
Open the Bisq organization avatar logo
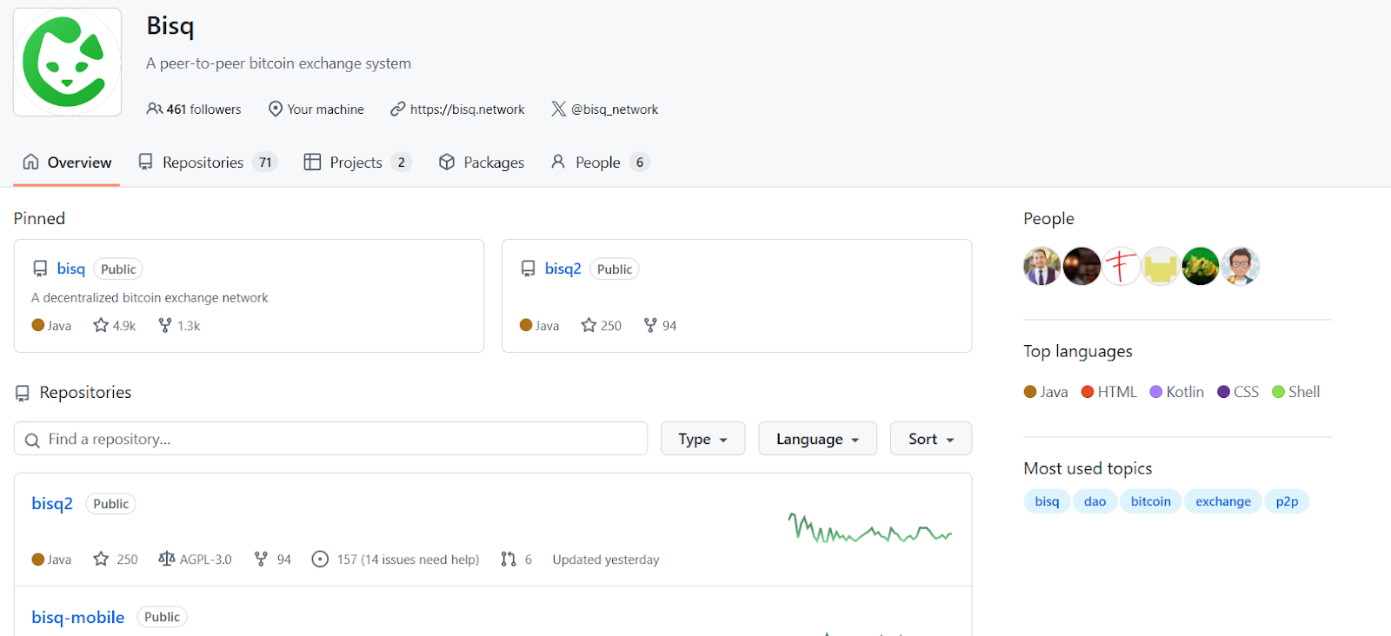pos(67,62)
